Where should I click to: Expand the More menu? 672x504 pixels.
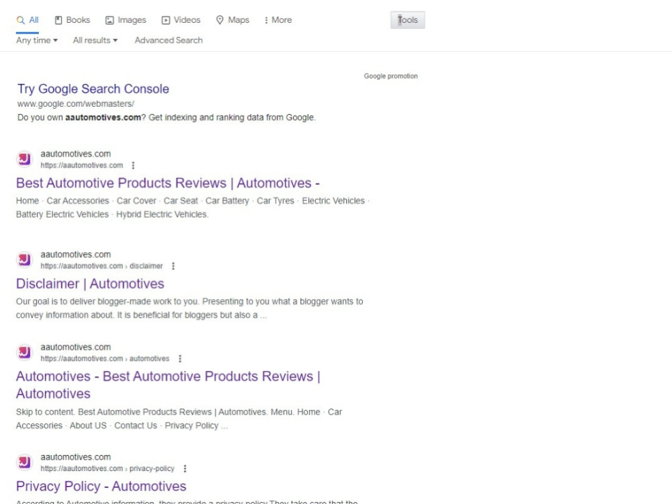pos(278,20)
